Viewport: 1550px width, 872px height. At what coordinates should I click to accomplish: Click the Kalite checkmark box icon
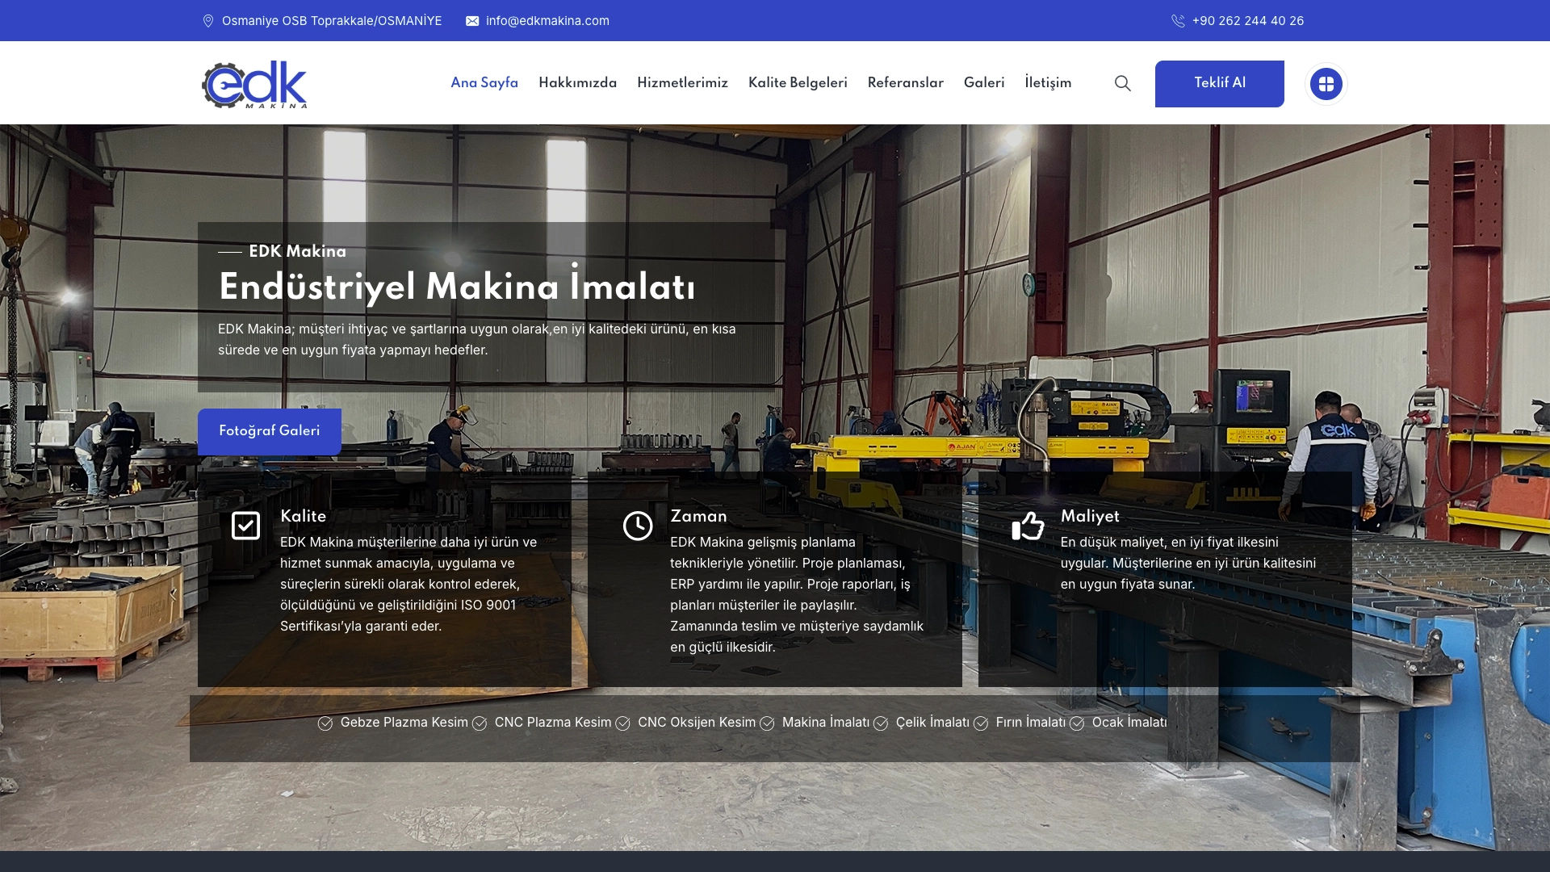(x=245, y=526)
